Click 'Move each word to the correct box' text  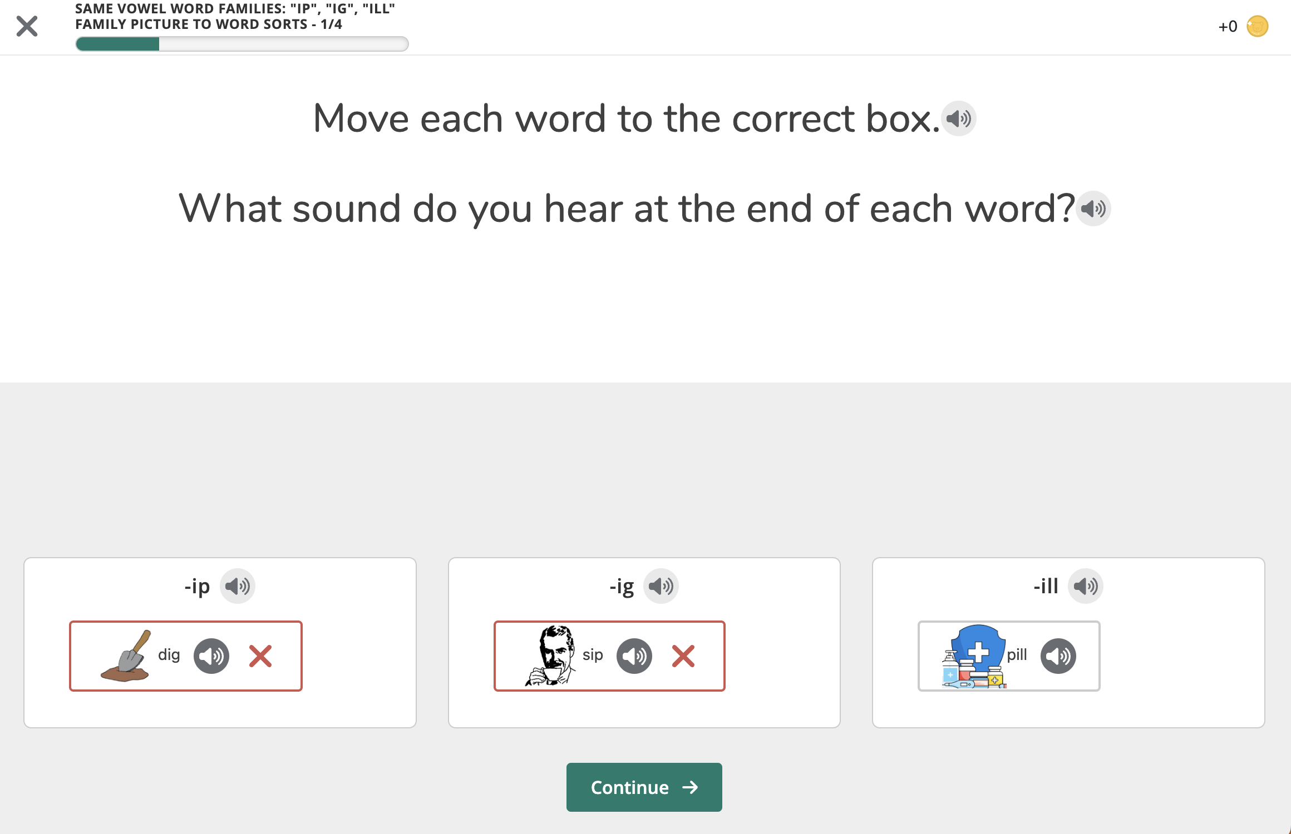click(x=626, y=118)
